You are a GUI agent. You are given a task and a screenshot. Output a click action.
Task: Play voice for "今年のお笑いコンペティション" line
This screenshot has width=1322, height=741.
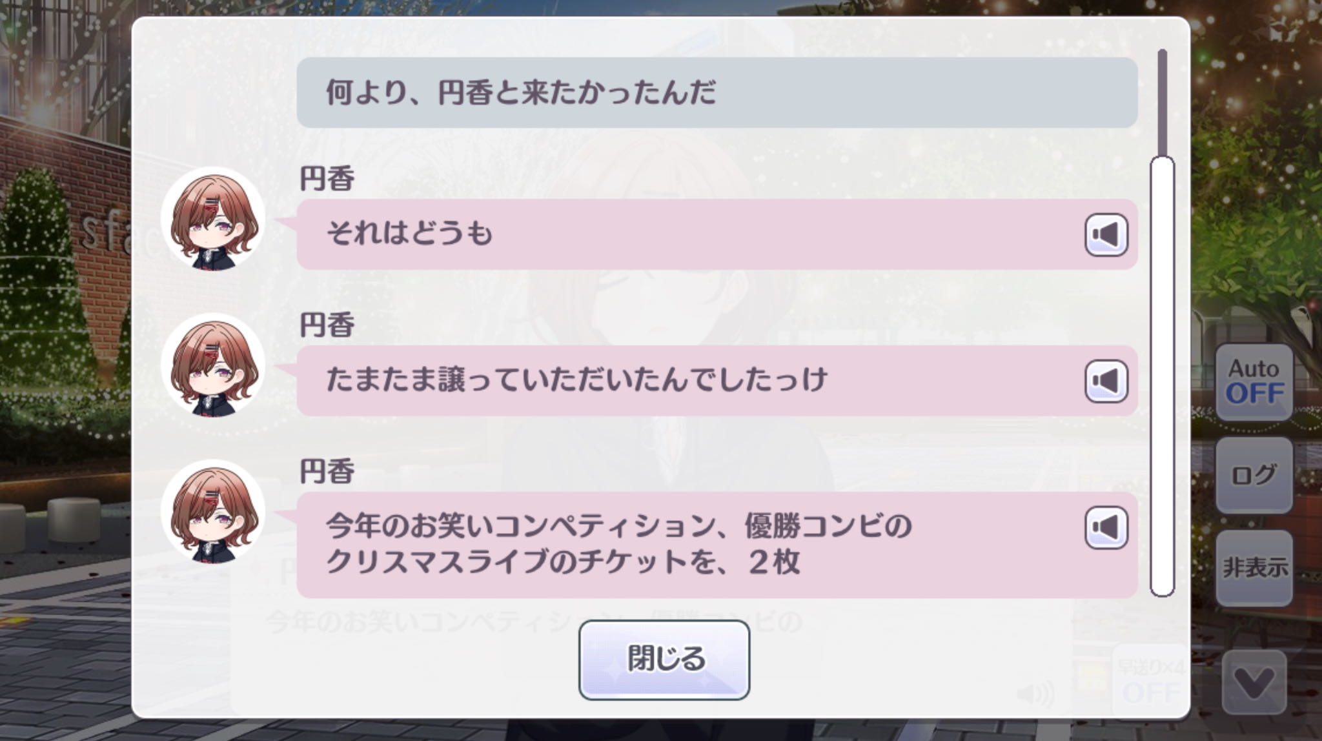(1106, 527)
